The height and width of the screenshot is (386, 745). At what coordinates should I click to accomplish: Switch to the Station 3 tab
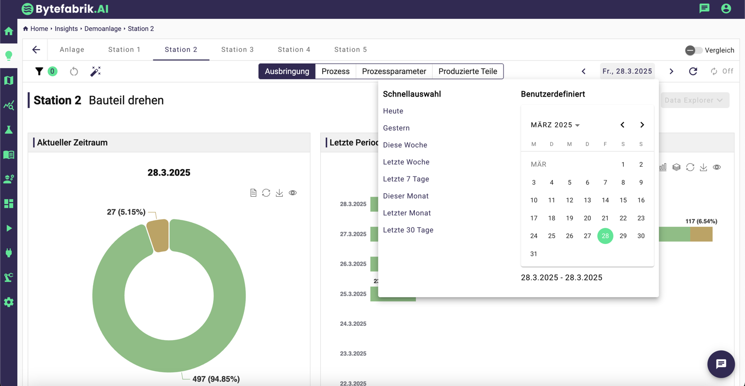[237, 50]
